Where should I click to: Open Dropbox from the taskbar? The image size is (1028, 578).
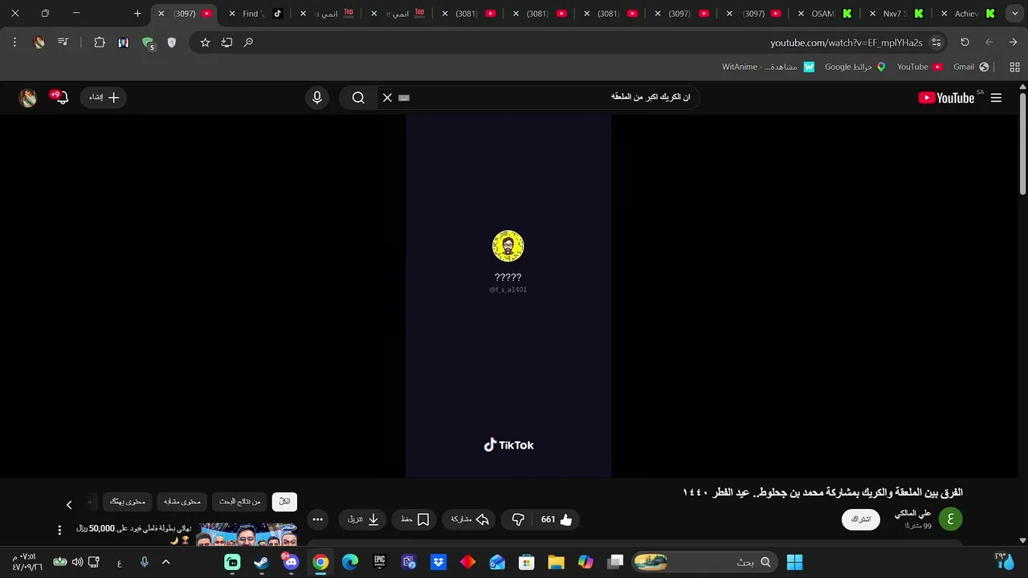(x=439, y=562)
